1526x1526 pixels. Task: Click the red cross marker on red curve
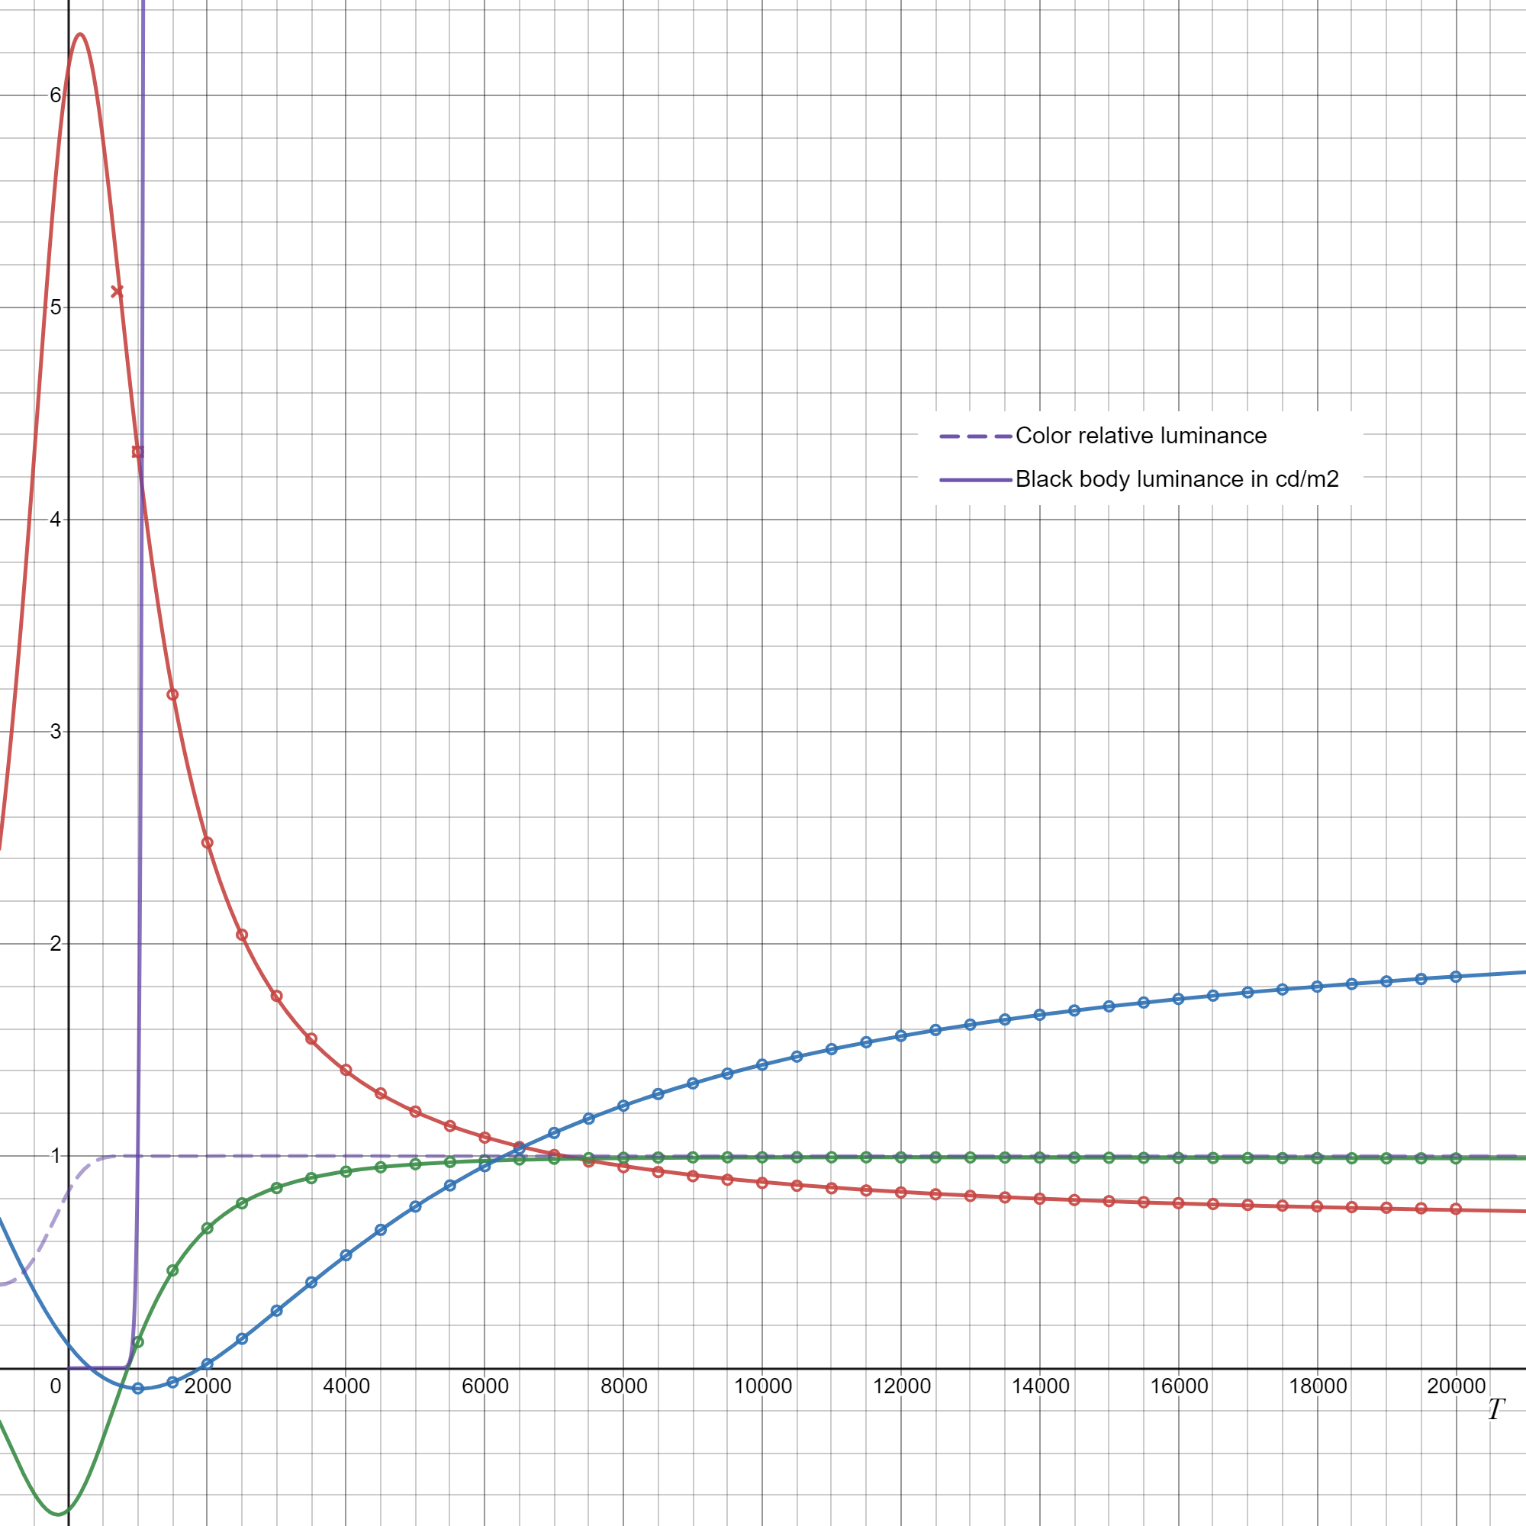(x=117, y=291)
